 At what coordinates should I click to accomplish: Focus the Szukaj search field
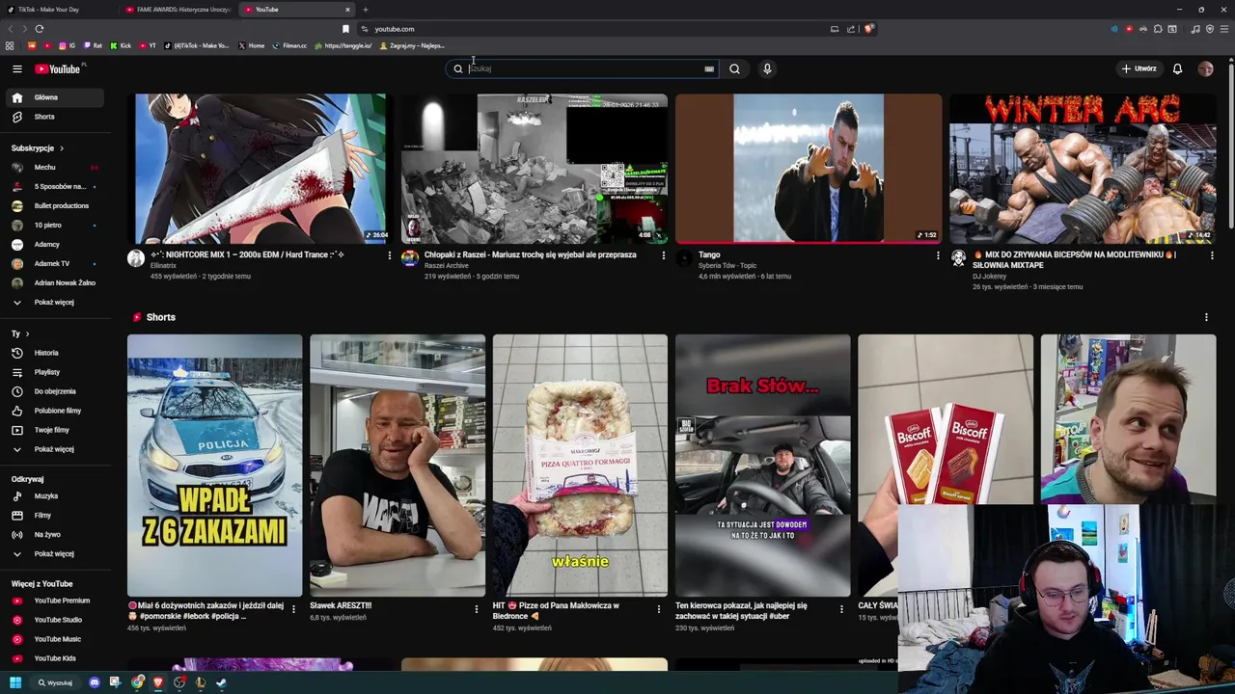coord(584,68)
